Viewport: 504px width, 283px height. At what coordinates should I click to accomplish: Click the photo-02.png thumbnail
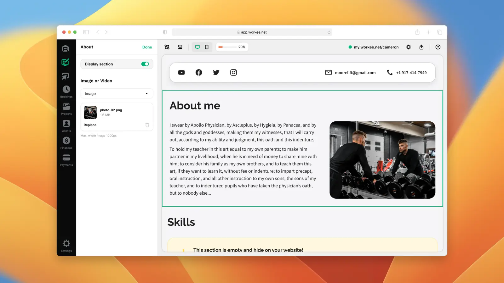[90, 113]
